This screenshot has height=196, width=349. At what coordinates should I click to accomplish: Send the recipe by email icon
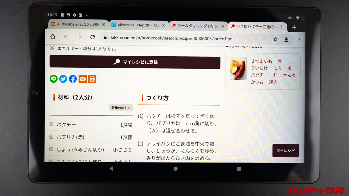[x=82, y=79]
